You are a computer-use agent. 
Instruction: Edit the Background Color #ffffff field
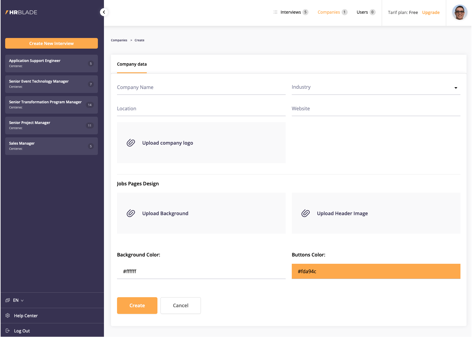201,271
